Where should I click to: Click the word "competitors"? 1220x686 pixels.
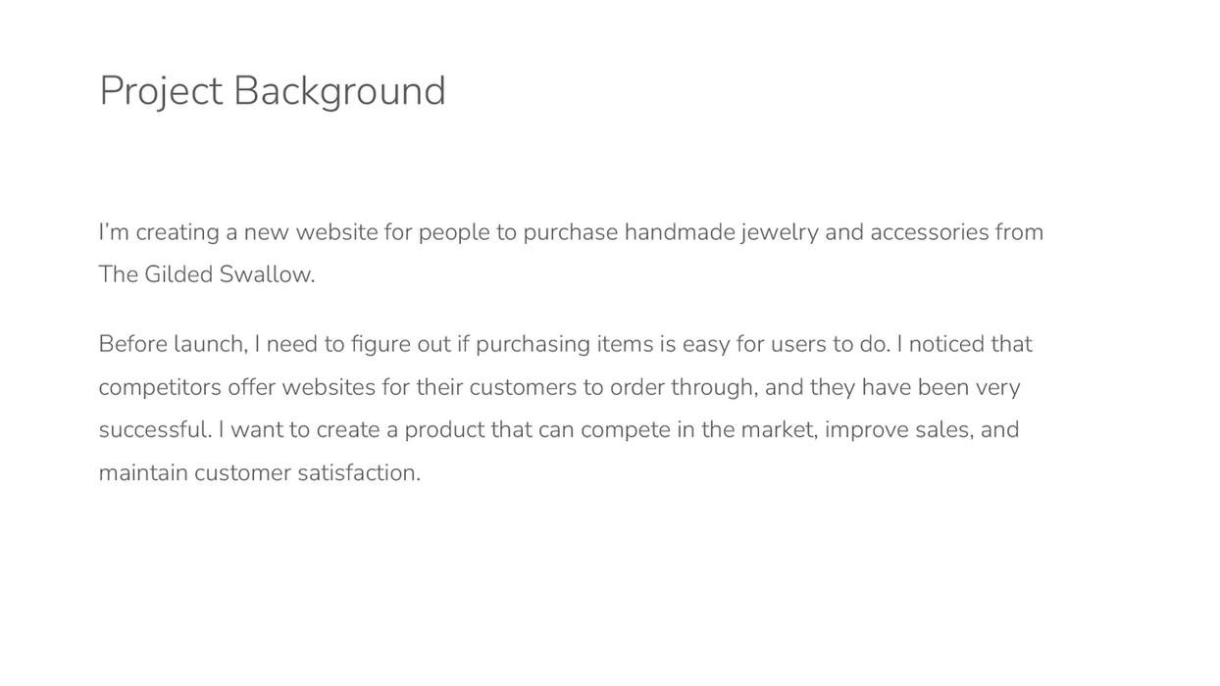click(160, 387)
